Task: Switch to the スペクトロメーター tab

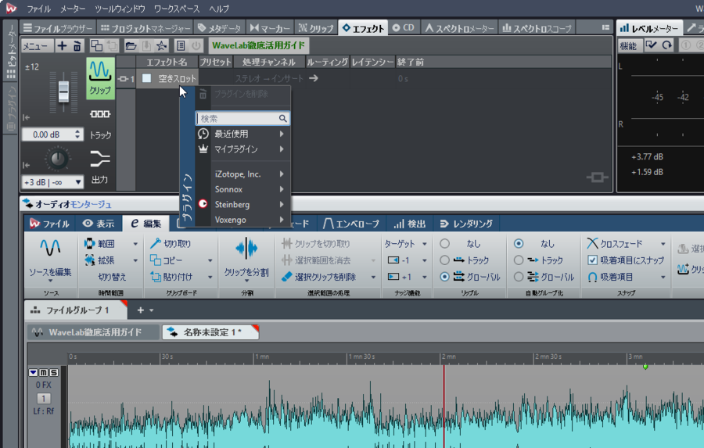Action: point(459,28)
